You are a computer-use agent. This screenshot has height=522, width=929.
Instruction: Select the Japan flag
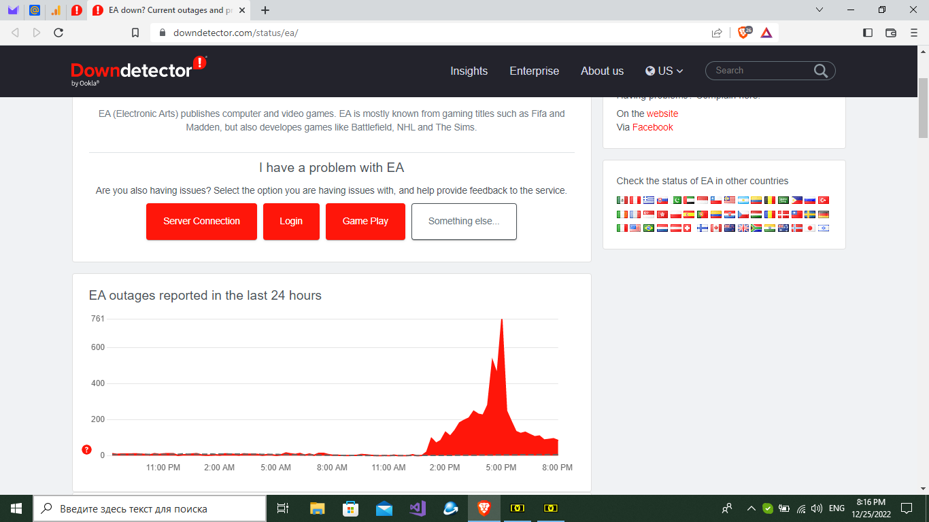(810, 228)
